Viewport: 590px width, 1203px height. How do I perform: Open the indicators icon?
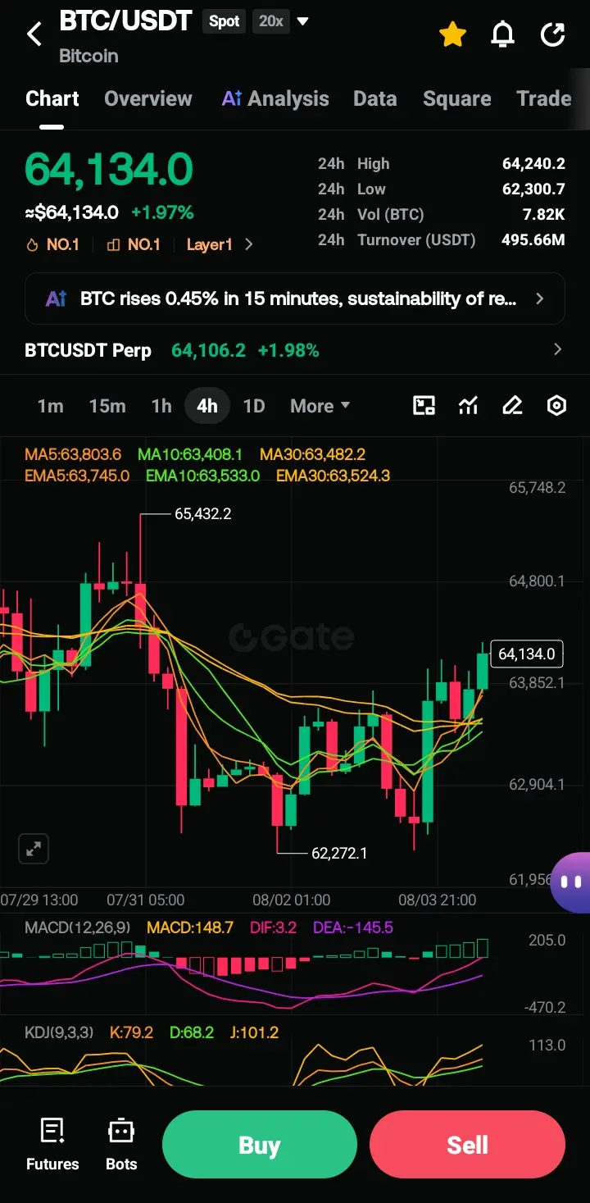pos(468,406)
